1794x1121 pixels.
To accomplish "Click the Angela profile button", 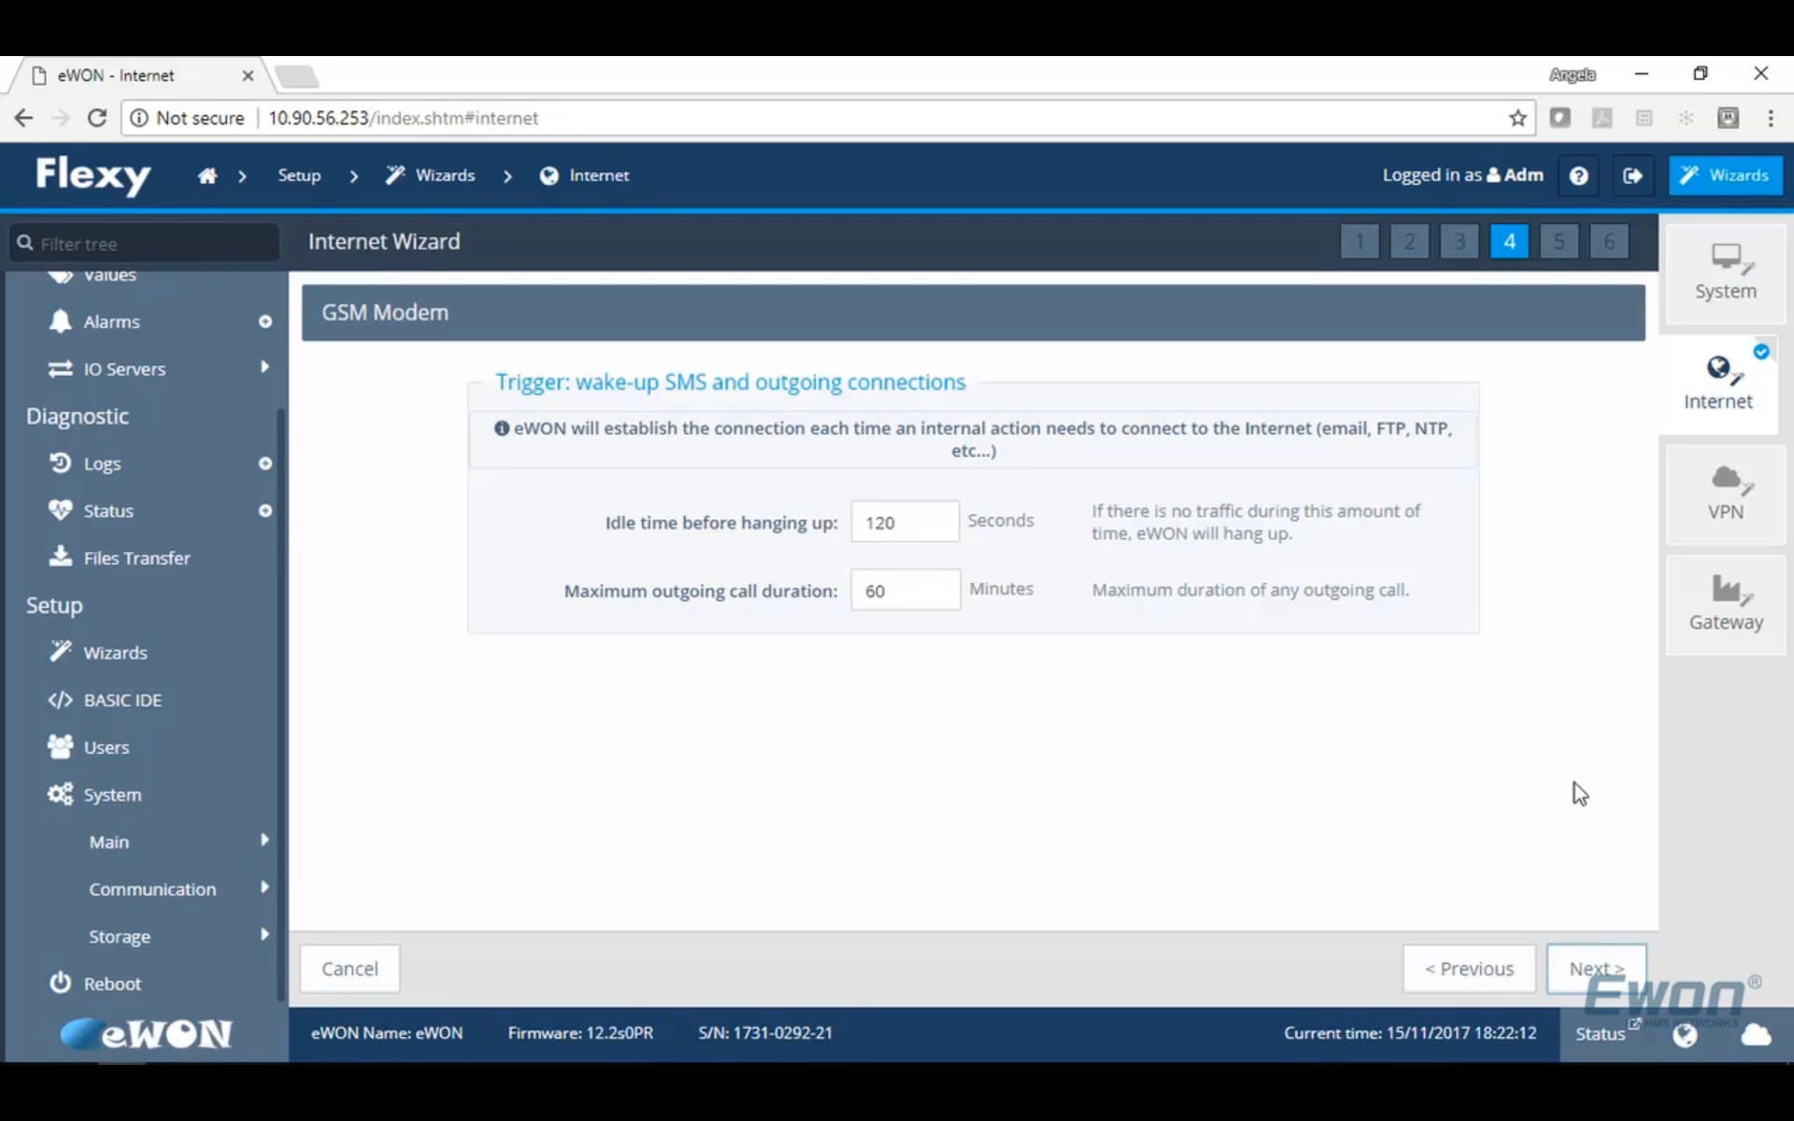I will click(x=1572, y=75).
